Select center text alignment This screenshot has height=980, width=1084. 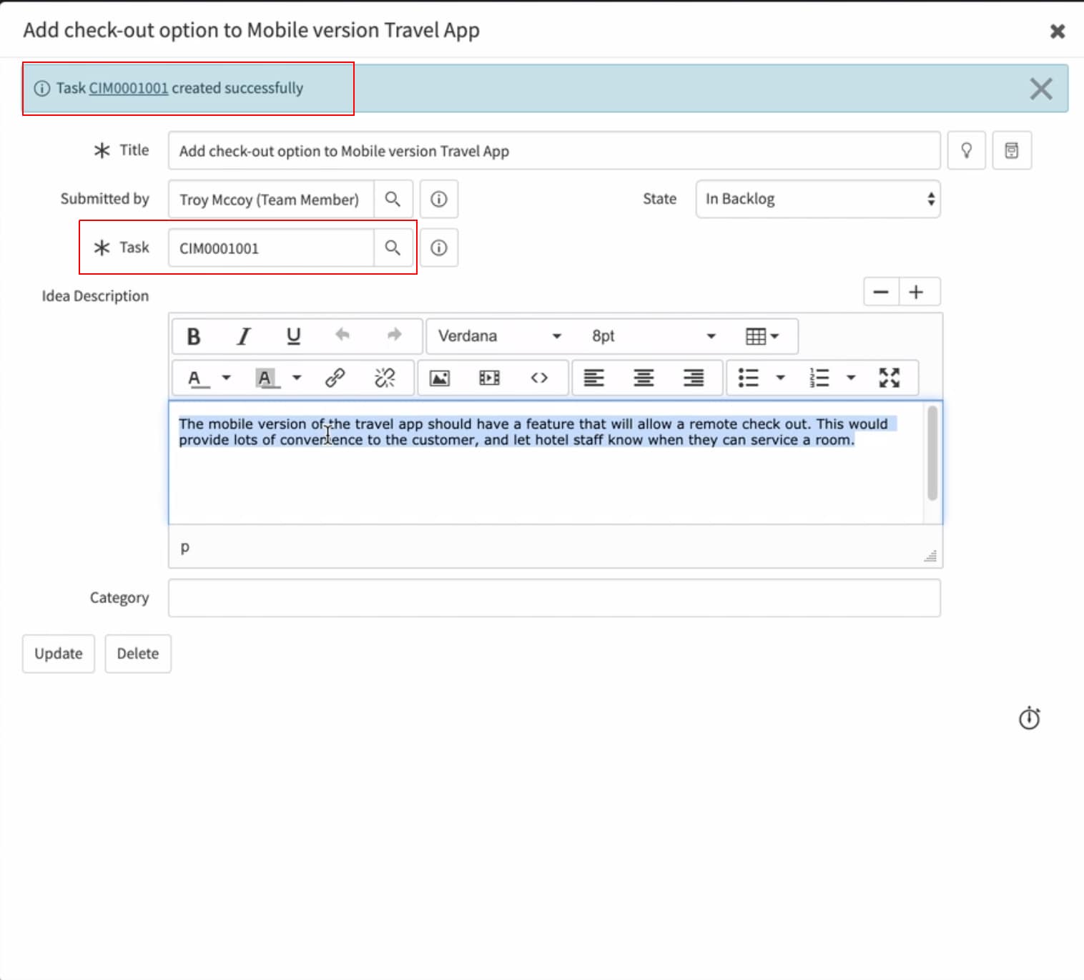click(x=644, y=378)
